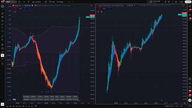Expand the indicator favorites dropdown arrow
This screenshot has height=108, width=192.
click(x=43, y=2)
